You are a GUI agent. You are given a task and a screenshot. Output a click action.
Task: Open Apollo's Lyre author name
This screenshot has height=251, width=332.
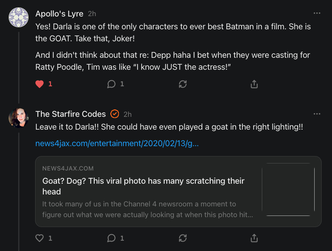59,14
